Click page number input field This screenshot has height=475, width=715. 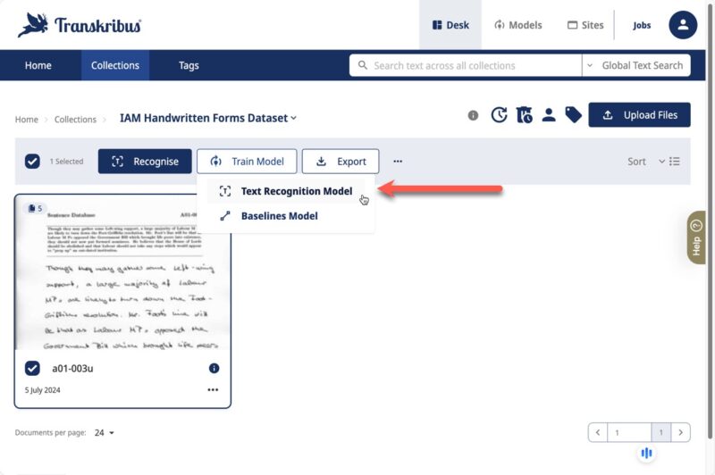[x=629, y=432]
